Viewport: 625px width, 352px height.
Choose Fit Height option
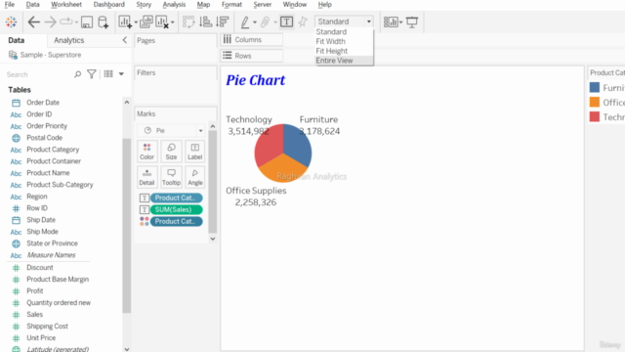point(332,51)
